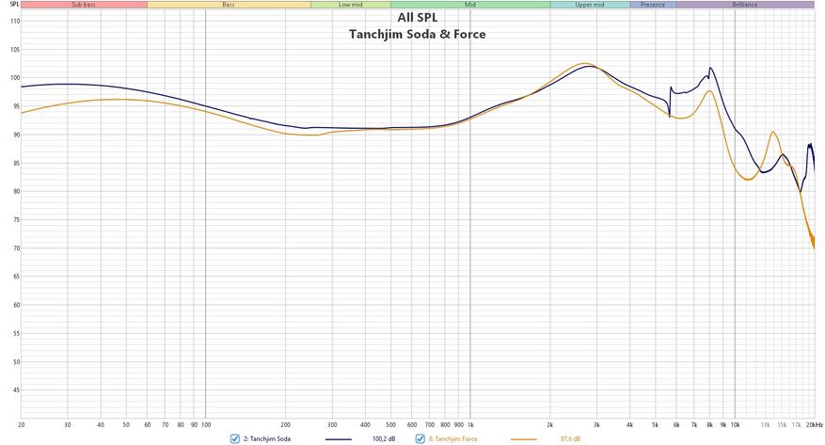Select the Upper mid frequency band
825x445 pixels.
point(590,5)
